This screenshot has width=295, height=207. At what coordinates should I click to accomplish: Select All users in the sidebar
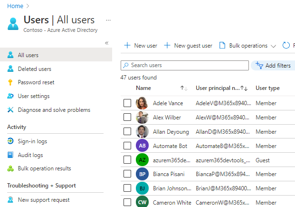pyautogui.click(x=28, y=55)
